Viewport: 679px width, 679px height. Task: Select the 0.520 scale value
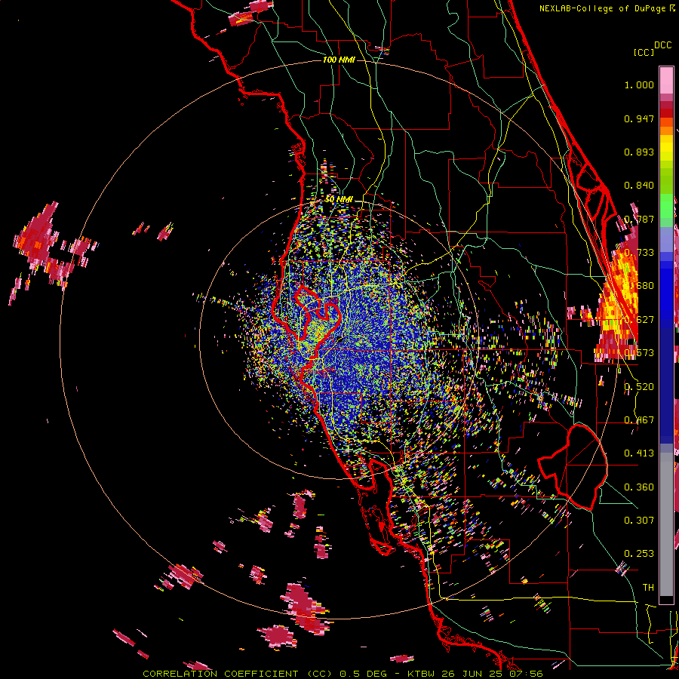point(639,387)
